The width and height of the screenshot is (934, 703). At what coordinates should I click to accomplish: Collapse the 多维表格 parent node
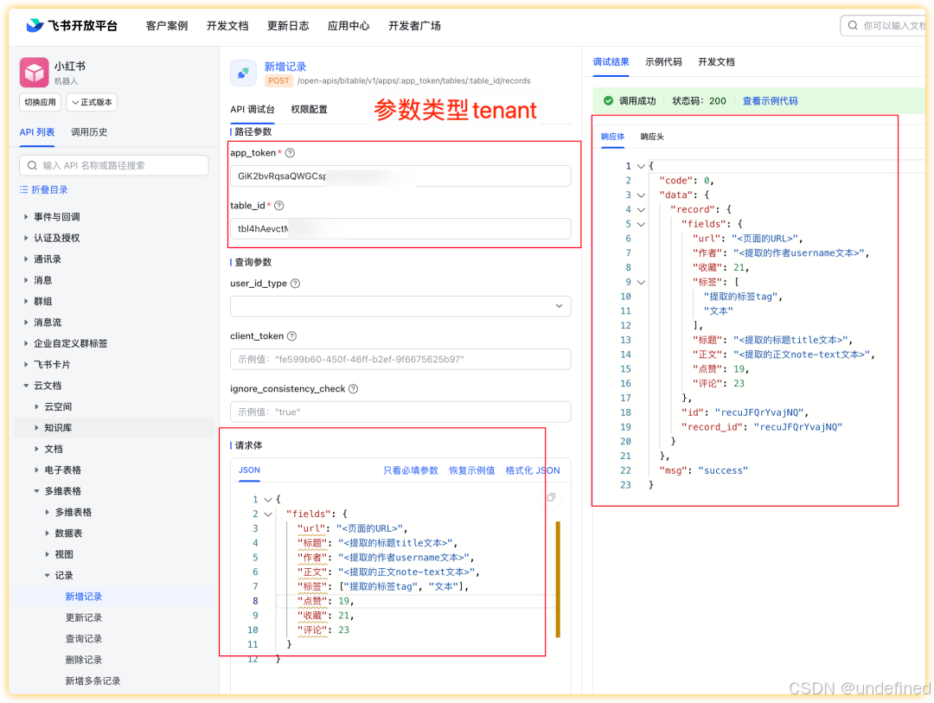pos(36,491)
